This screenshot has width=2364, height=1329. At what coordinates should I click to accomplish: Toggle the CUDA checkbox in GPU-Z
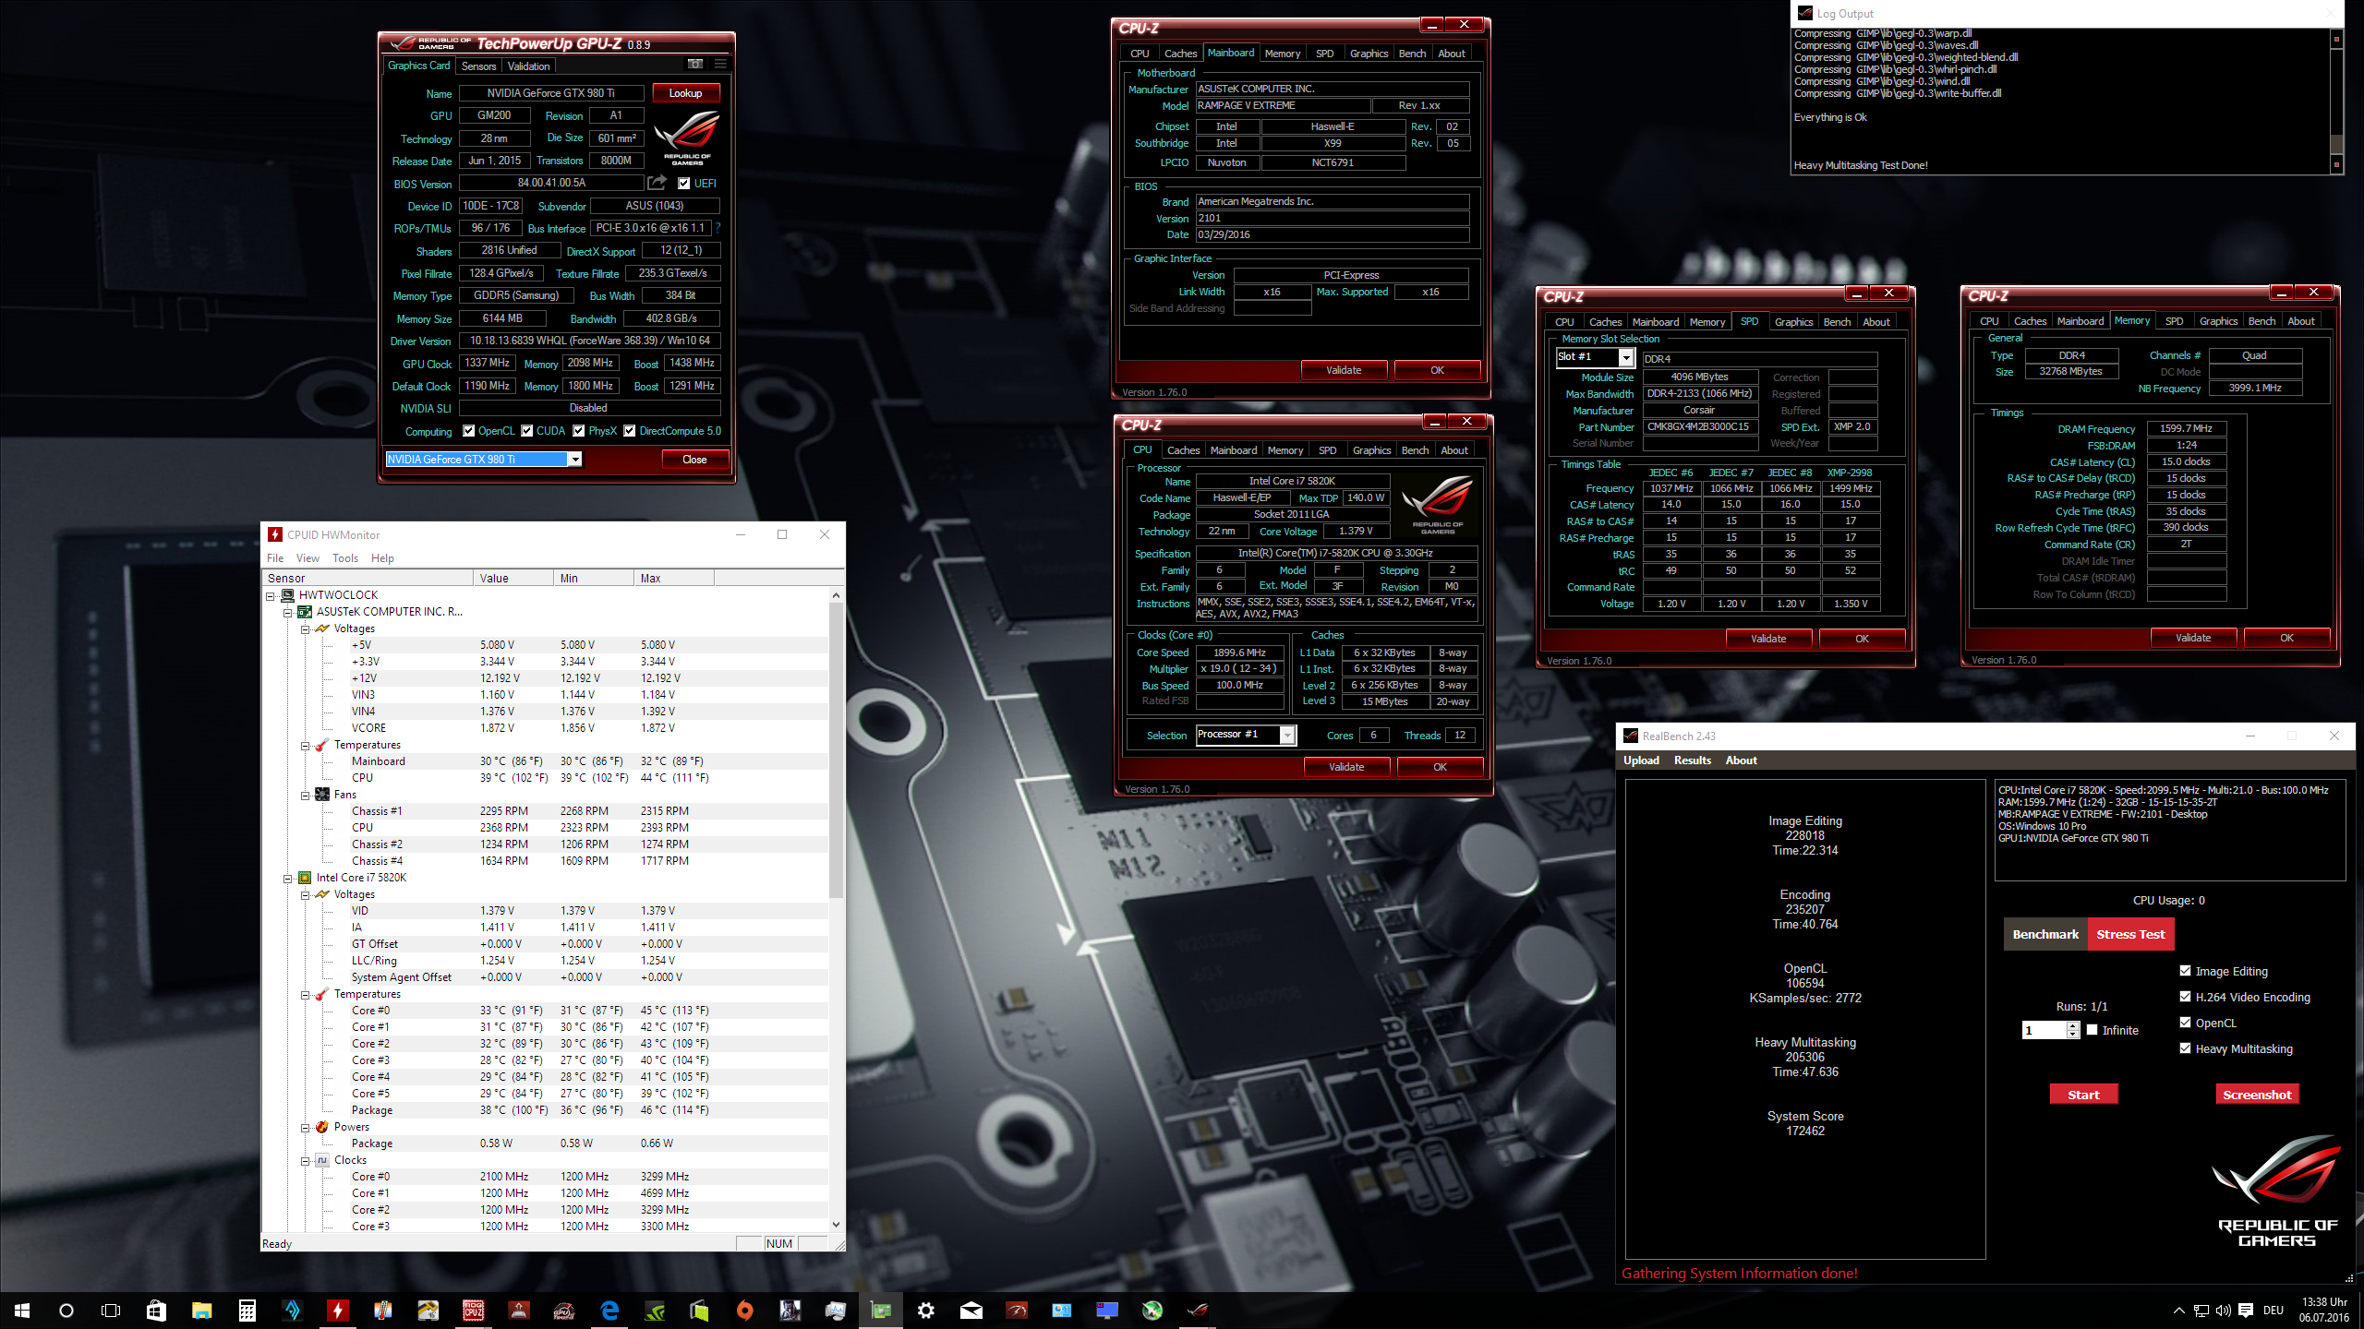pyautogui.click(x=527, y=431)
